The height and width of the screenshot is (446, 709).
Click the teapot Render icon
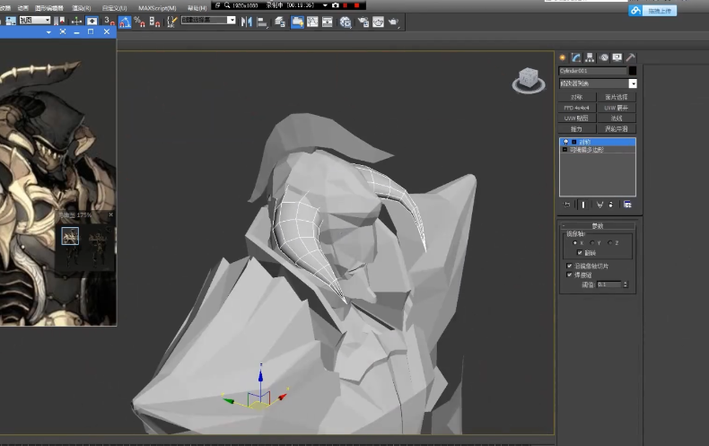pos(393,22)
